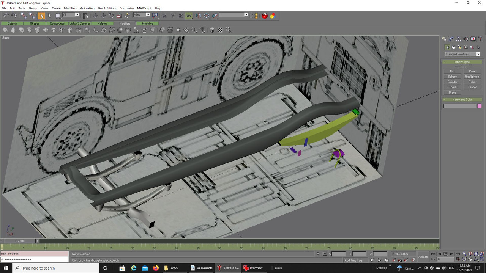Toggle the selection lock padlock
This screenshot has width=486, height=273.
pyautogui.click(x=318, y=254)
